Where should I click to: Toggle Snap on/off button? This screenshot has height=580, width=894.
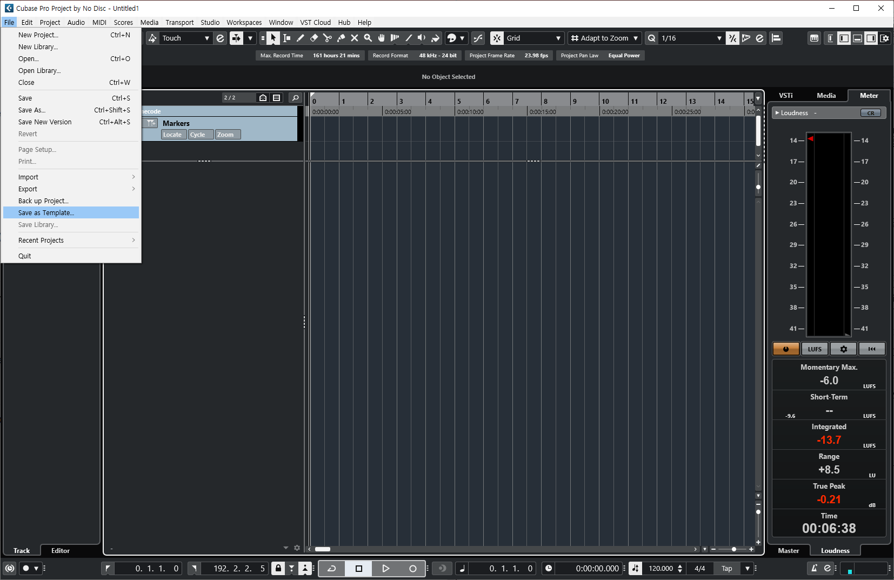tap(497, 38)
